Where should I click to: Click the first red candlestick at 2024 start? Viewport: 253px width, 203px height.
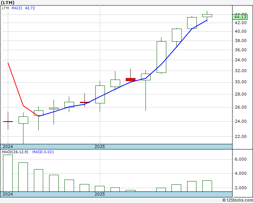click(8, 122)
